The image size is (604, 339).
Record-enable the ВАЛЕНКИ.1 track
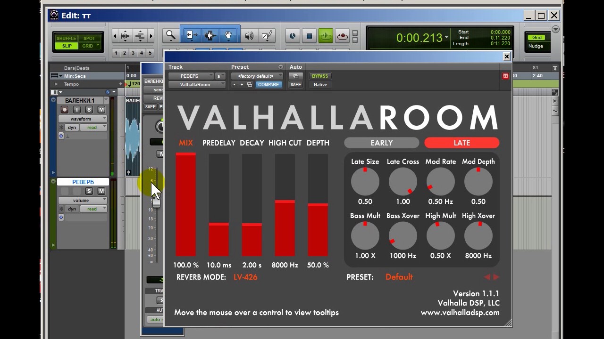[x=65, y=110]
